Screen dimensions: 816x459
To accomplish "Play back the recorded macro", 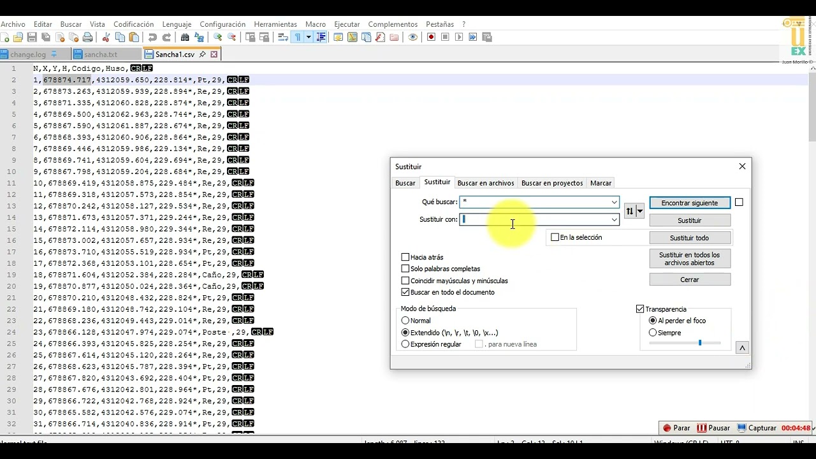I will click(459, 37).
